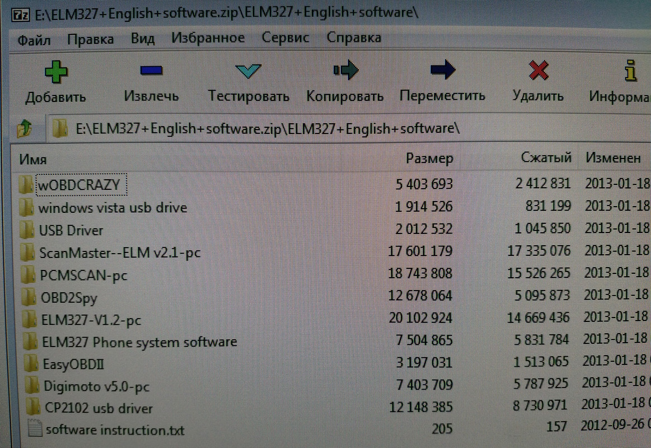Click size value 205 of txt file
This screenshot has height=448, width=651.
coord(442,428)
